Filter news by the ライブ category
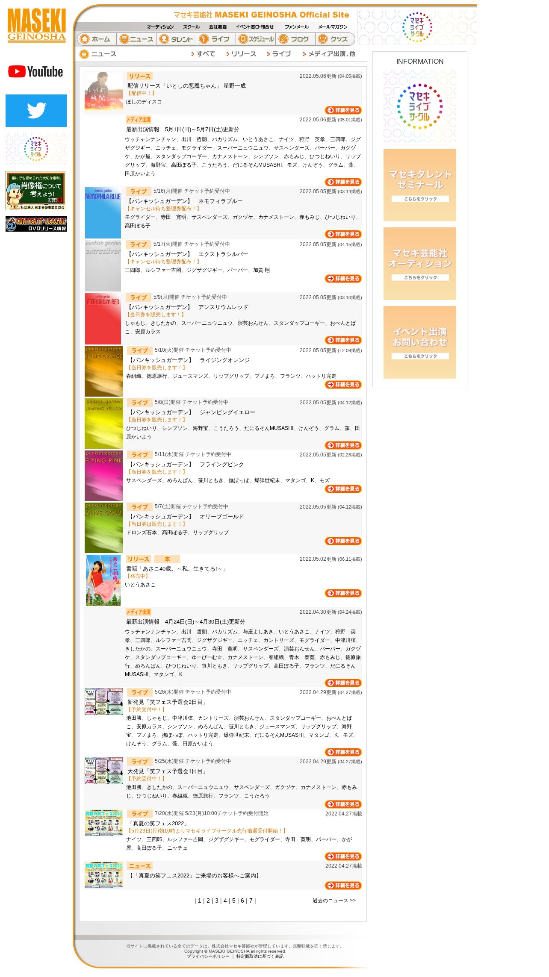 (279, 54)
